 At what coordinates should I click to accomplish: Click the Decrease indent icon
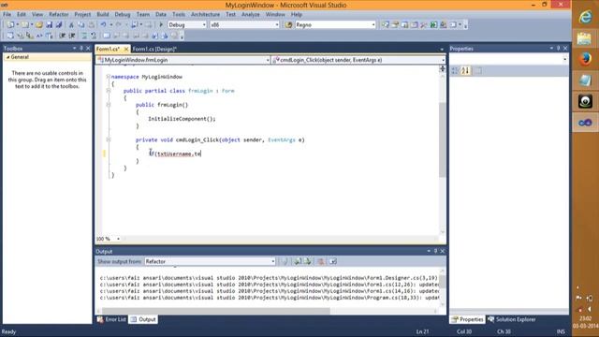tap(62, 36)
